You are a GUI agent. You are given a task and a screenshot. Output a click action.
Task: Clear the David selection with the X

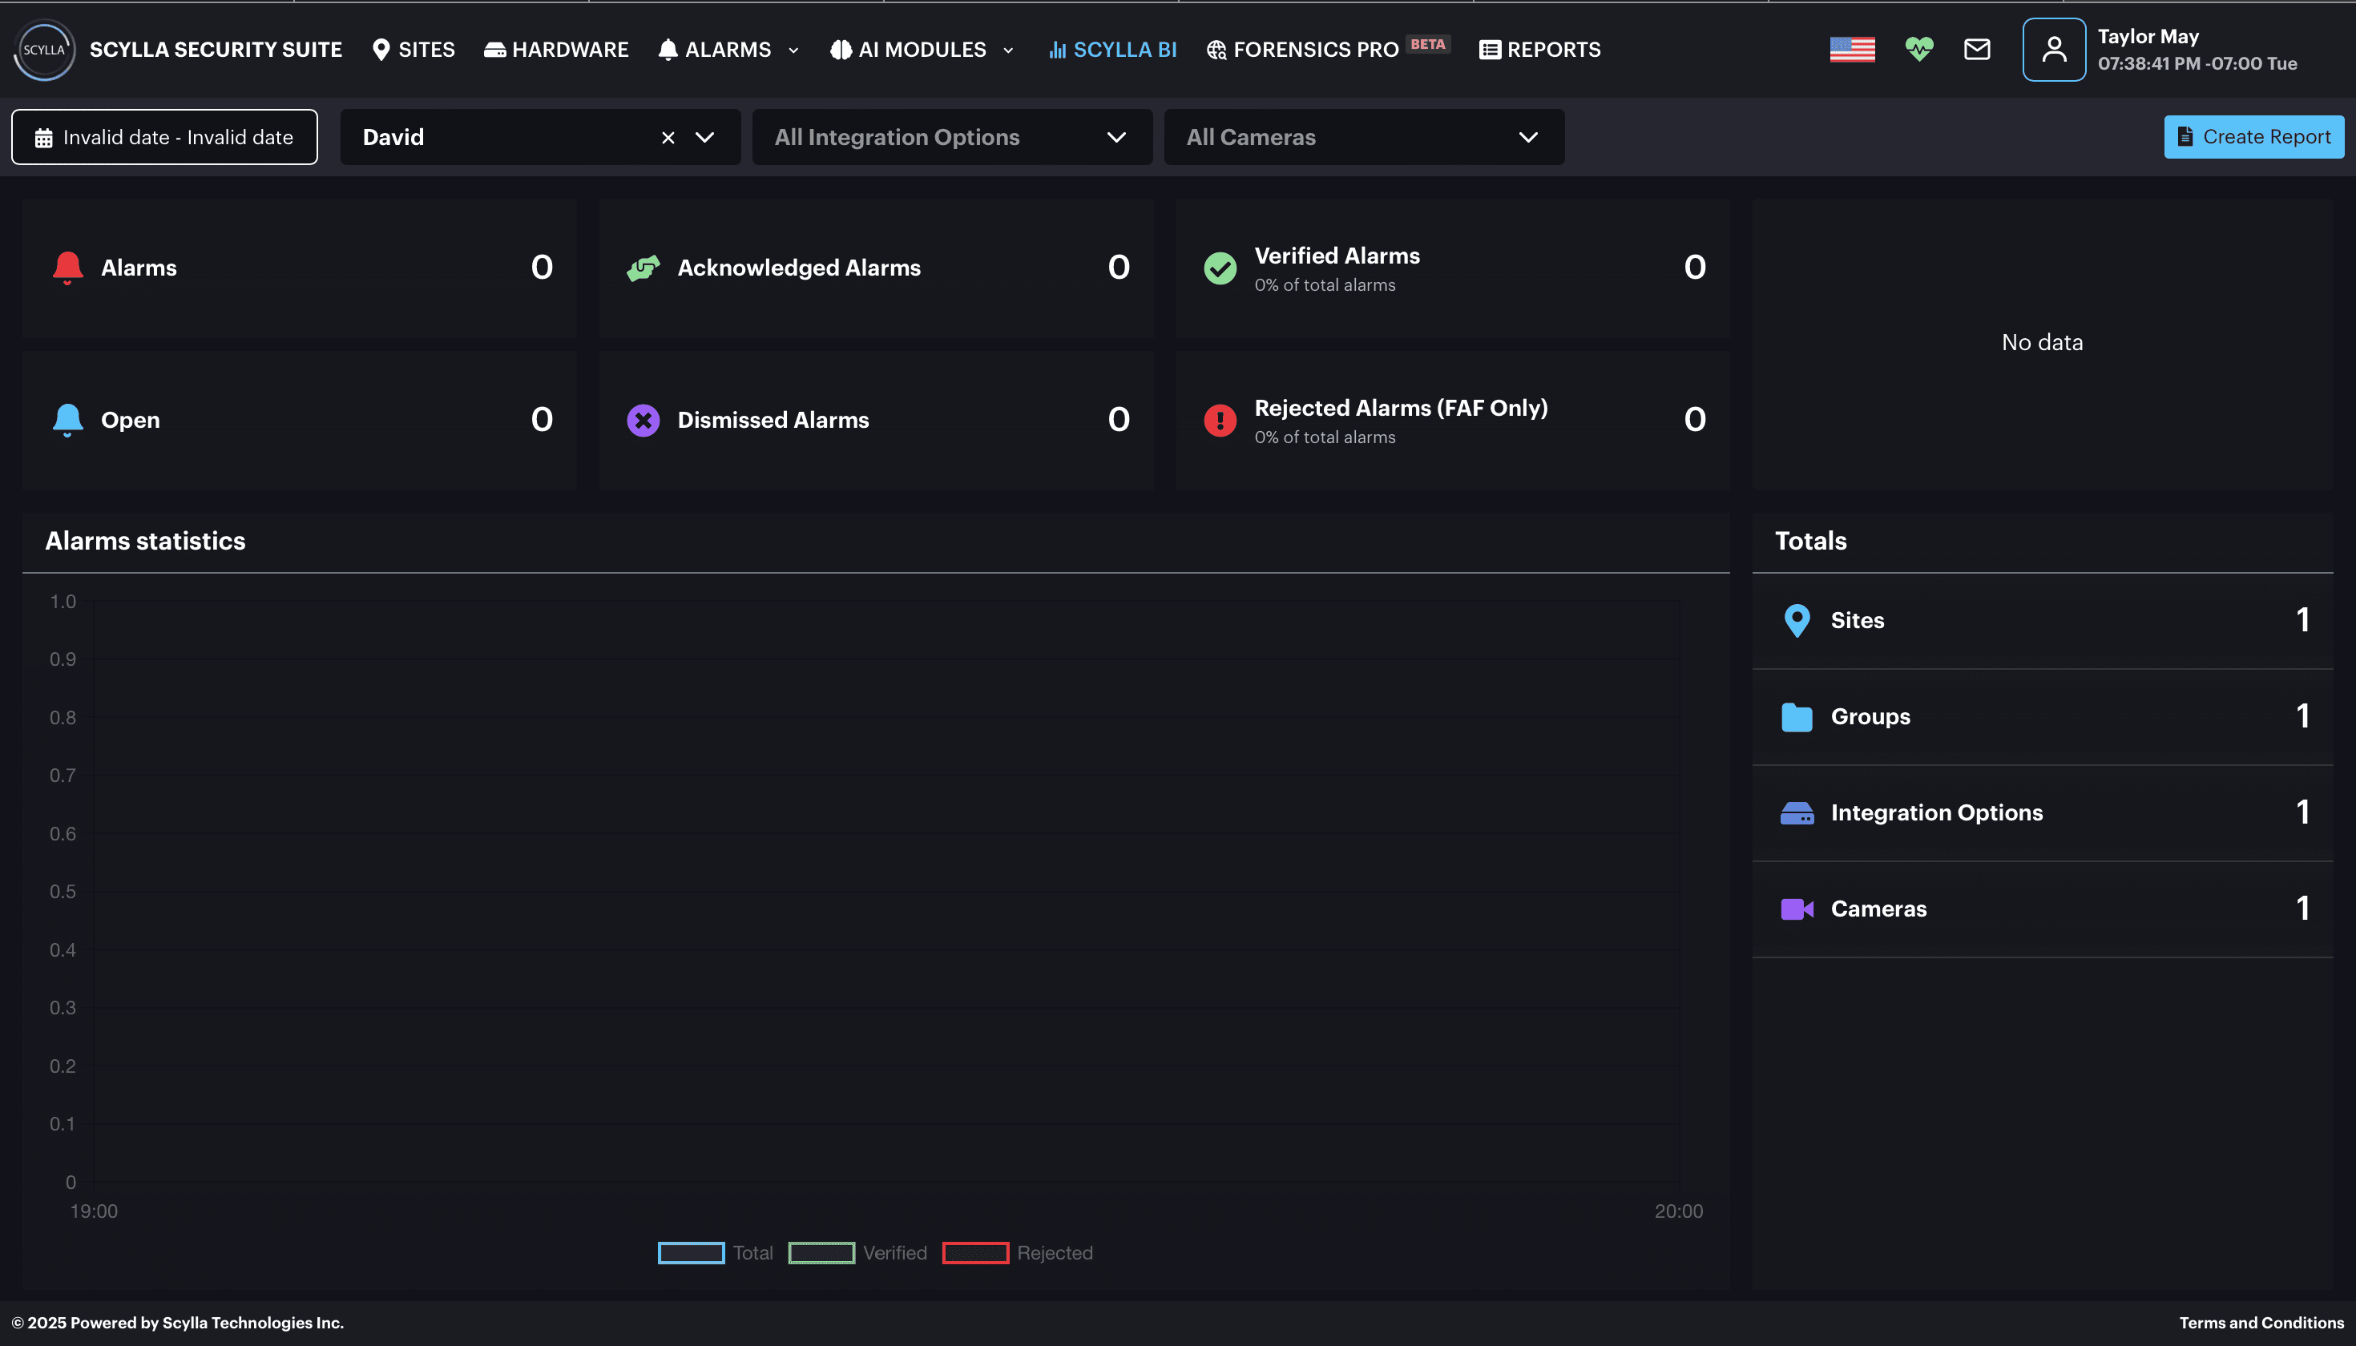(x=668, y=138)
